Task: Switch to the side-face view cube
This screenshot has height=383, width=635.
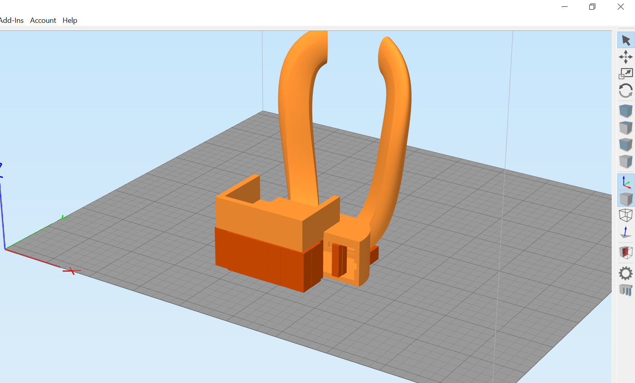Action: [626, 161]
